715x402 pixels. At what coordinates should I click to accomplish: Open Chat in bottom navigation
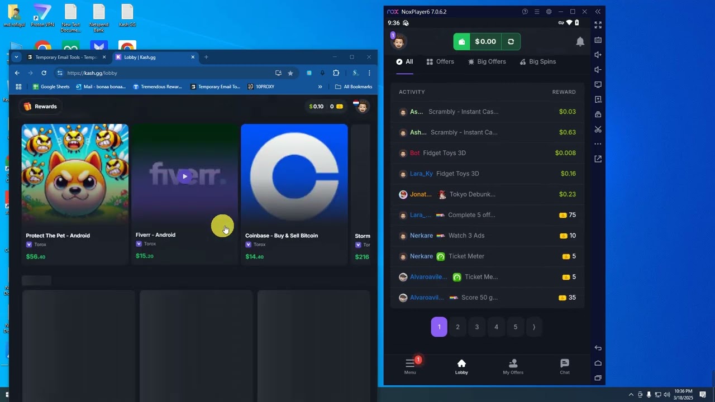click(x=565, y=366)
